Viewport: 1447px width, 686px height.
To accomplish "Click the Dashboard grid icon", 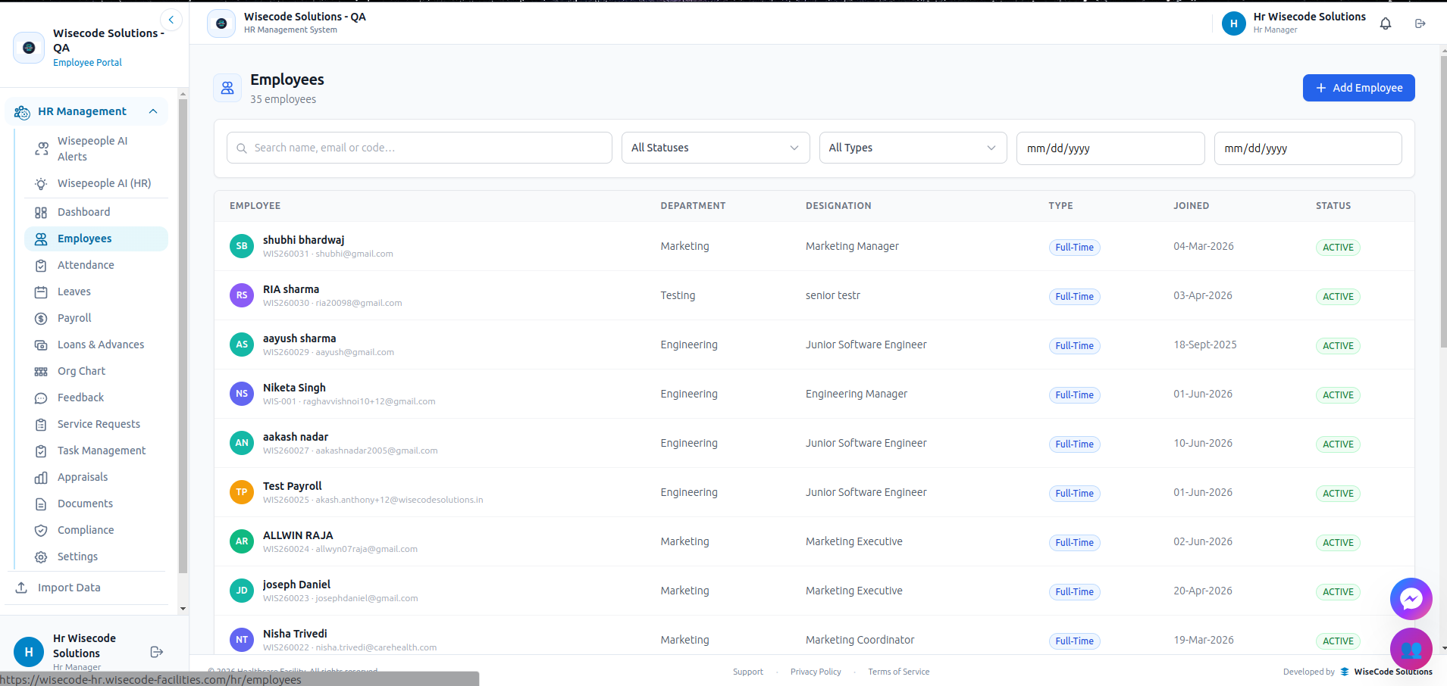I will [x=41, y=213].
